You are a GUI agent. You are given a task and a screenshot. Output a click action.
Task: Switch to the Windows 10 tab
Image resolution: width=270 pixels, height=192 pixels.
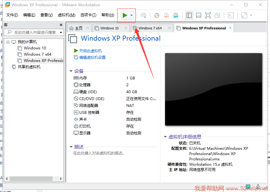click(109, 28)
